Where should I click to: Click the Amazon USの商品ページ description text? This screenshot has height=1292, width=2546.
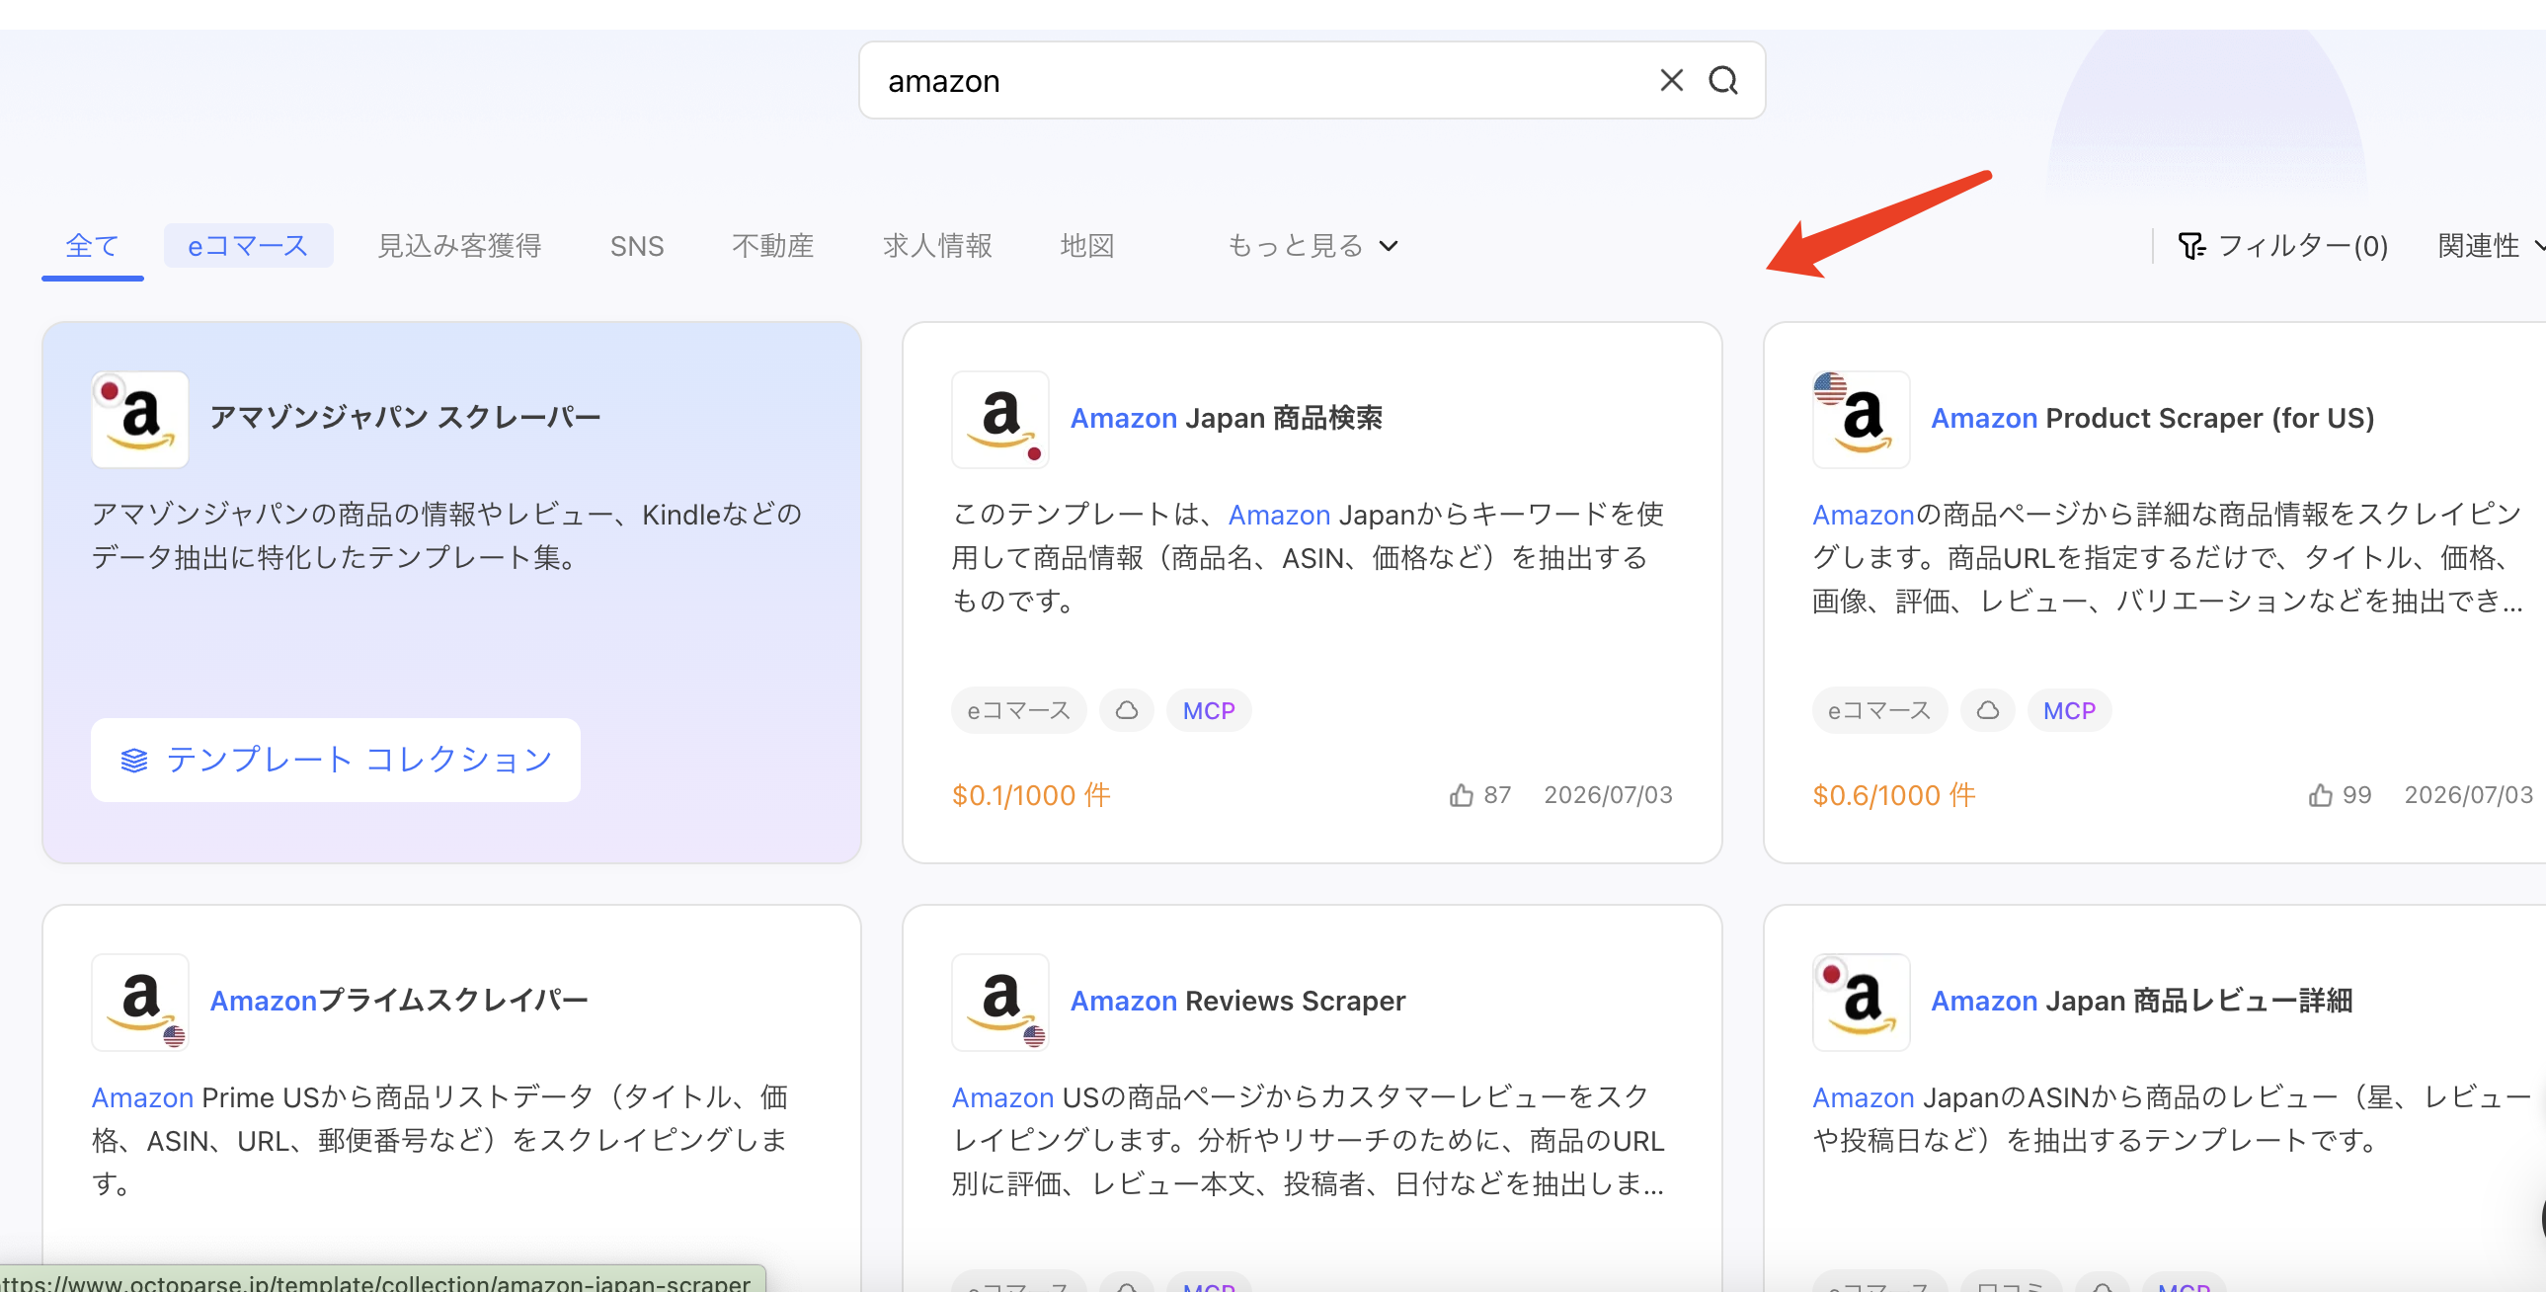coord(1308,1140)
